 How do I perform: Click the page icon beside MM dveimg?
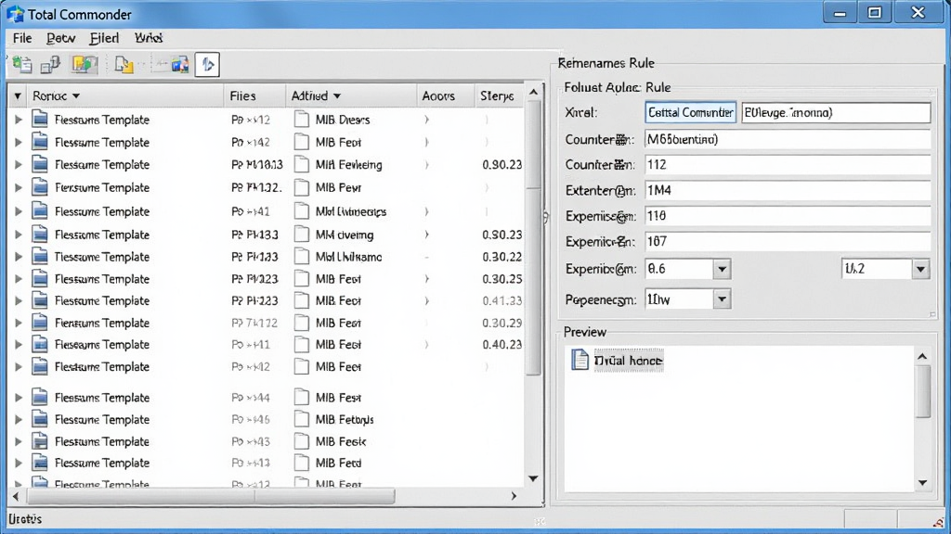[x=302, y=235]
